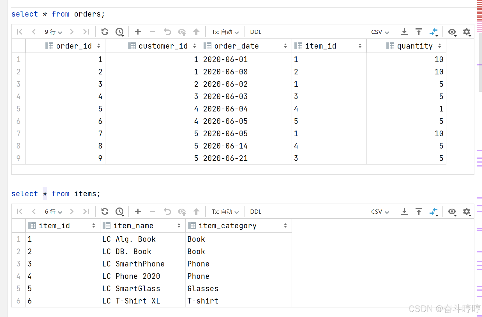The height and width of the screenshot is (317, 482).
Task: Open the 6 行 page size dropdown
Action: 53,212
